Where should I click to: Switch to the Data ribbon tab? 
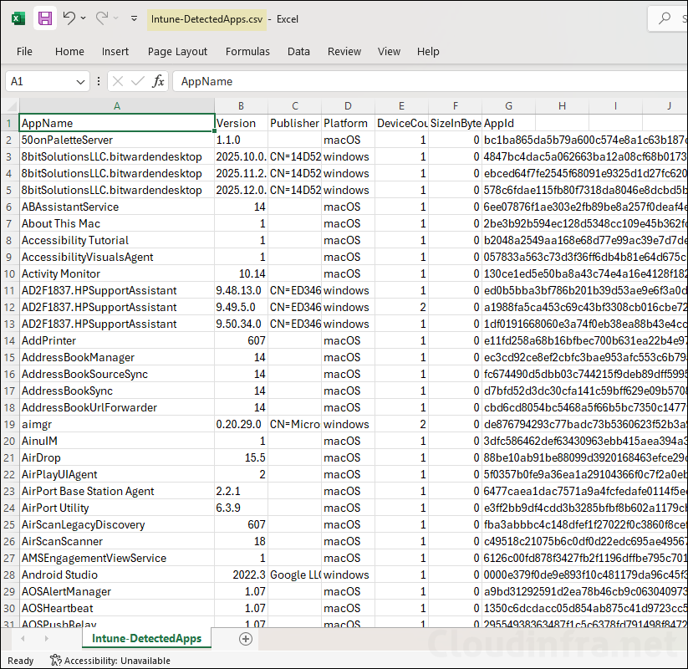tap(298, 51)
